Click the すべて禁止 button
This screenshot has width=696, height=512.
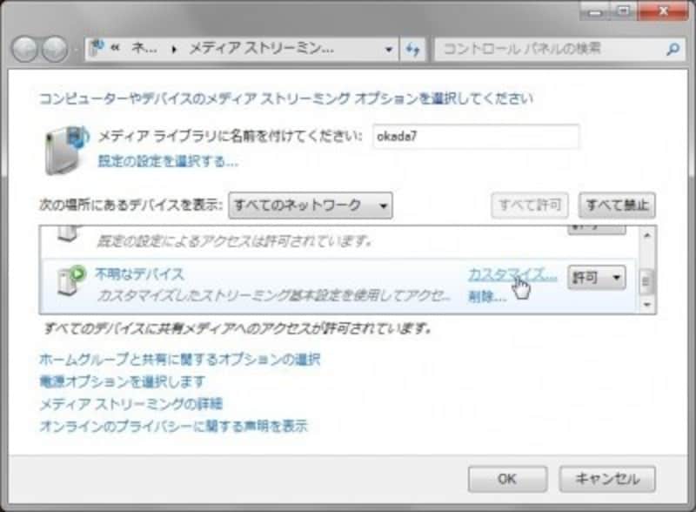point(617,205)
